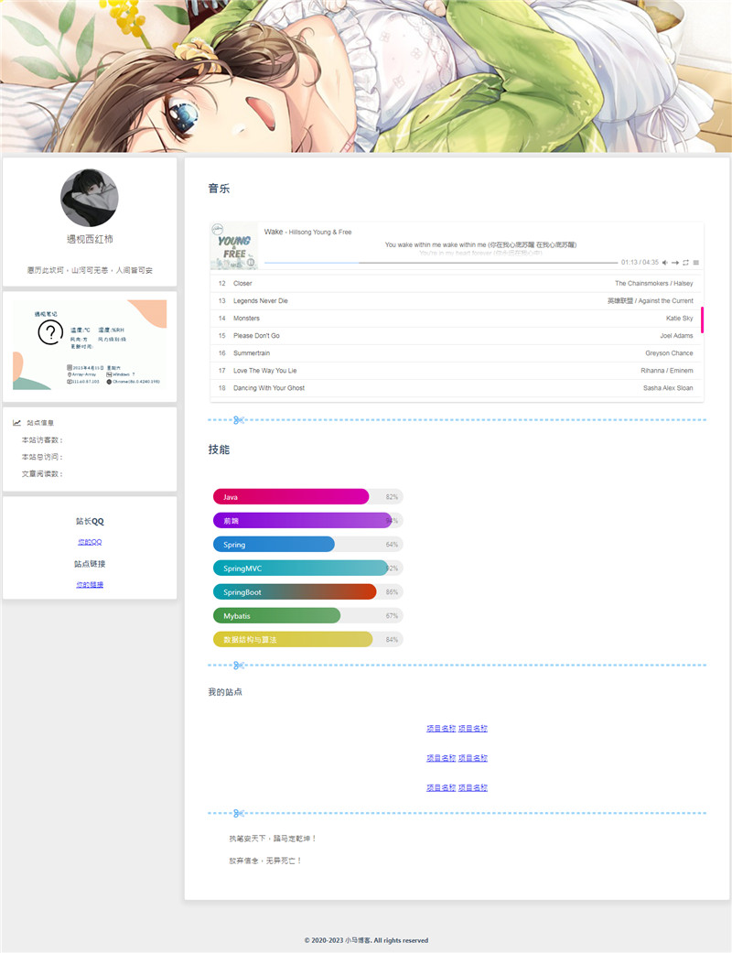
Task: Play track 14 Monsters
Action: tap(456, 319)
